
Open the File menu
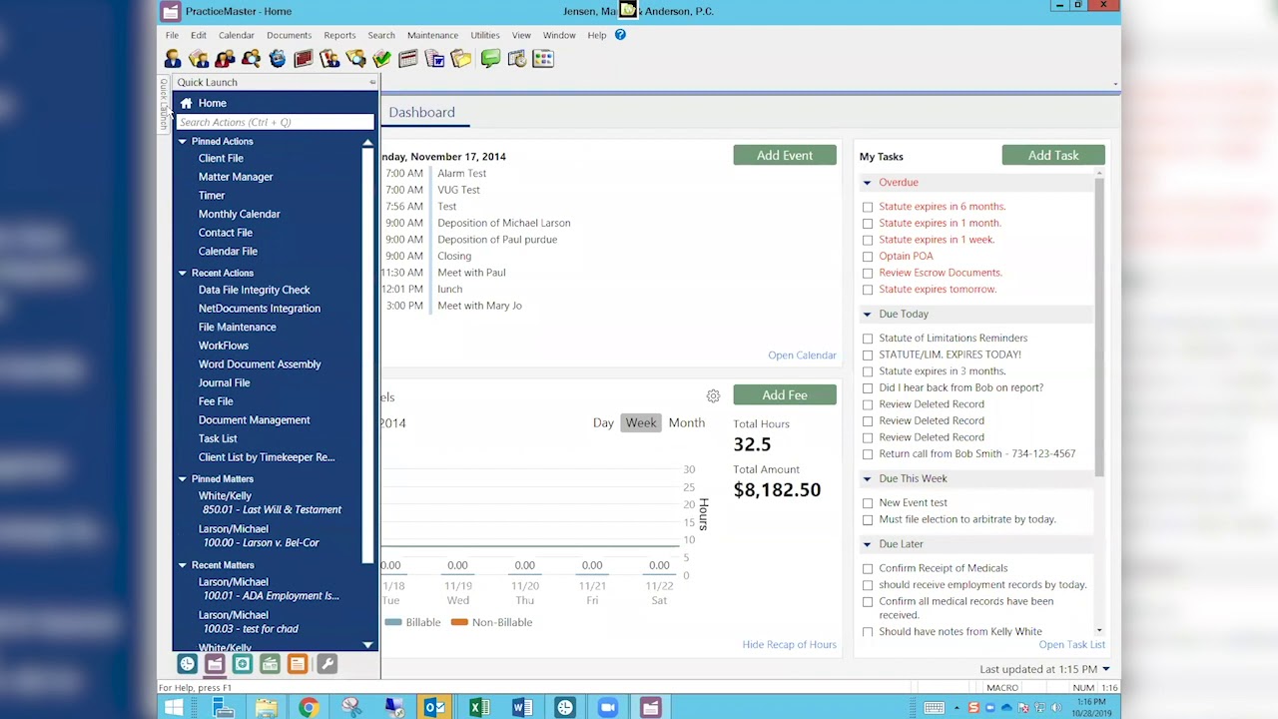coord(172,35)
